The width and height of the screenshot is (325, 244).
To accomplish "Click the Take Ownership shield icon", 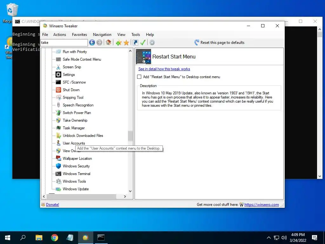I will (58, 120).
